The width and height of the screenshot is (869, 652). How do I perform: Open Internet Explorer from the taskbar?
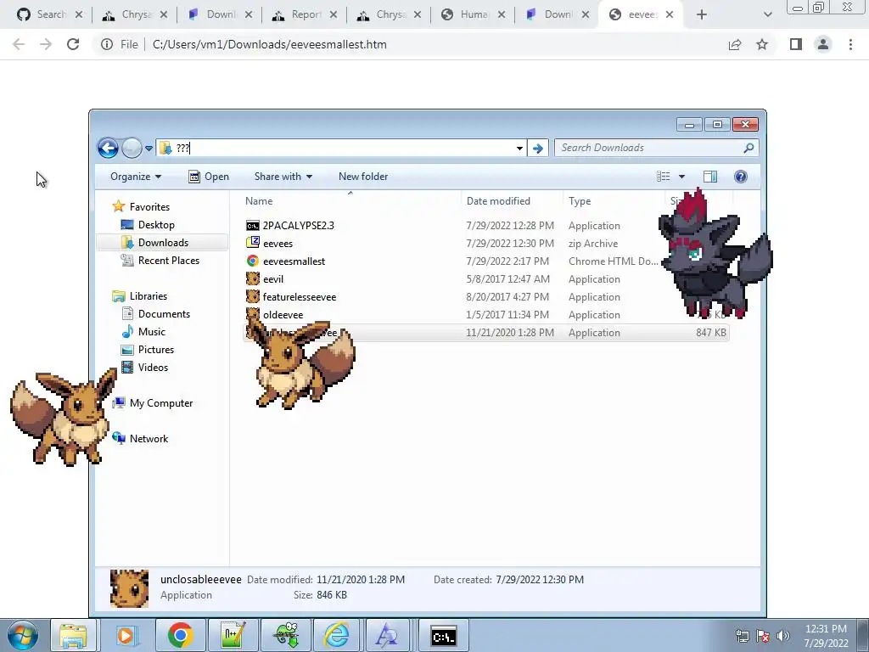336,635
